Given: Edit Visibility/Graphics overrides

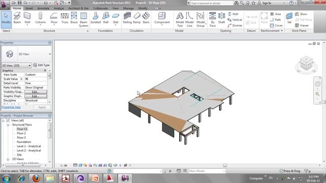Looking at the screenshot, I should (x=36, y=92).
